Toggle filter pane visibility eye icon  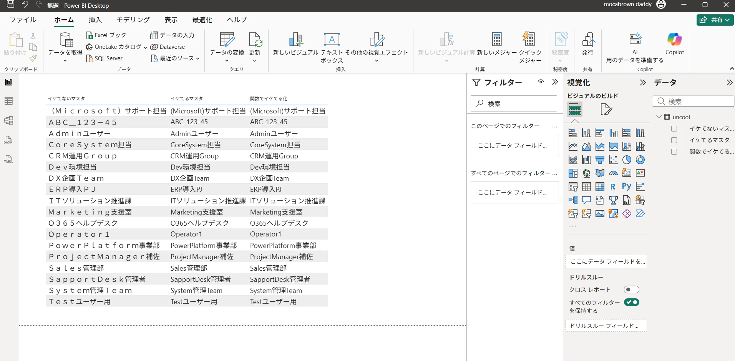click(x=541, y=82)
